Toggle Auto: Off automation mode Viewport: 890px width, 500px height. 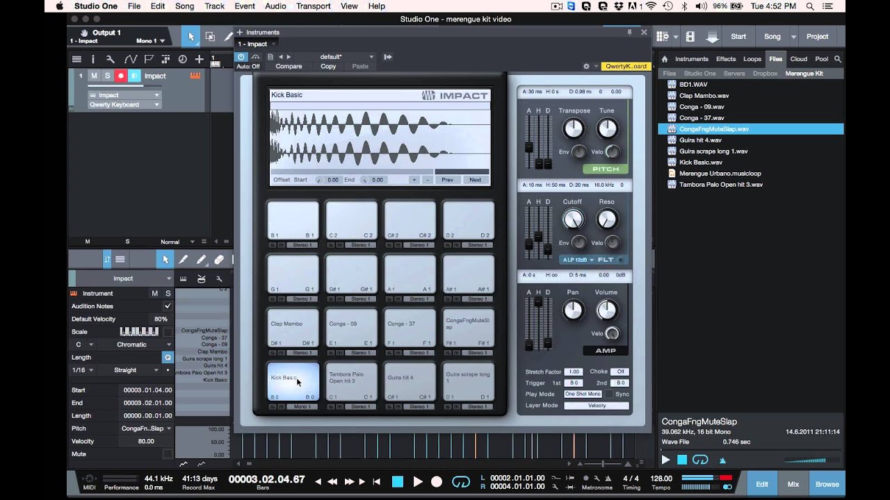pos(248,67)
